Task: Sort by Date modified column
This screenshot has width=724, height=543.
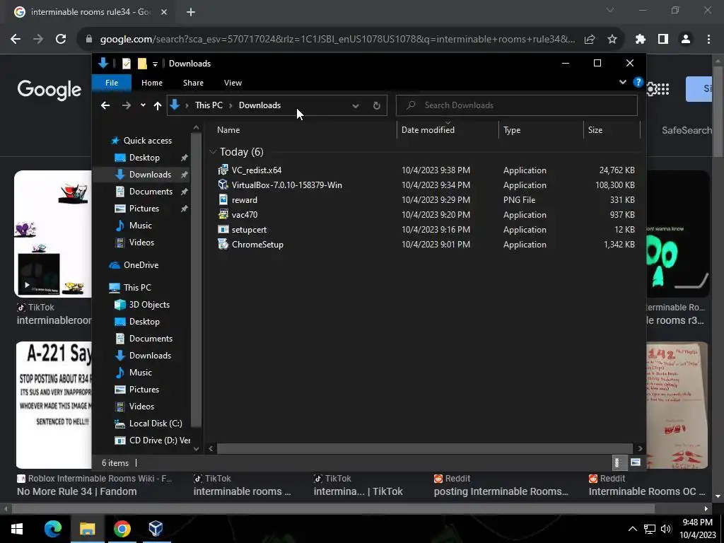Action: 448,130
